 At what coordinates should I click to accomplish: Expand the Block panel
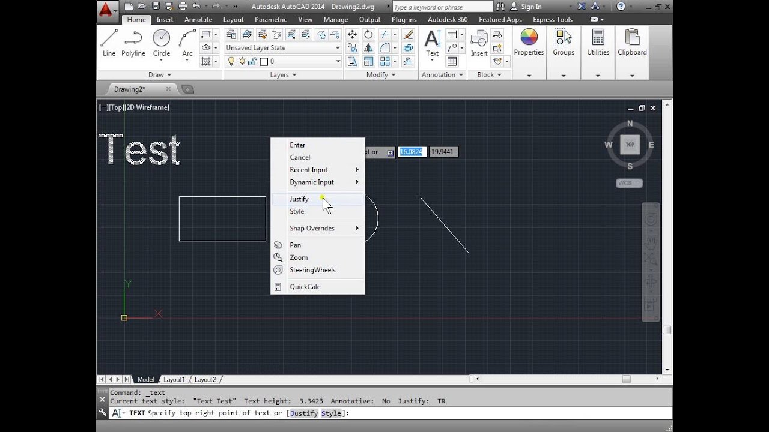[x=489, y=75]
